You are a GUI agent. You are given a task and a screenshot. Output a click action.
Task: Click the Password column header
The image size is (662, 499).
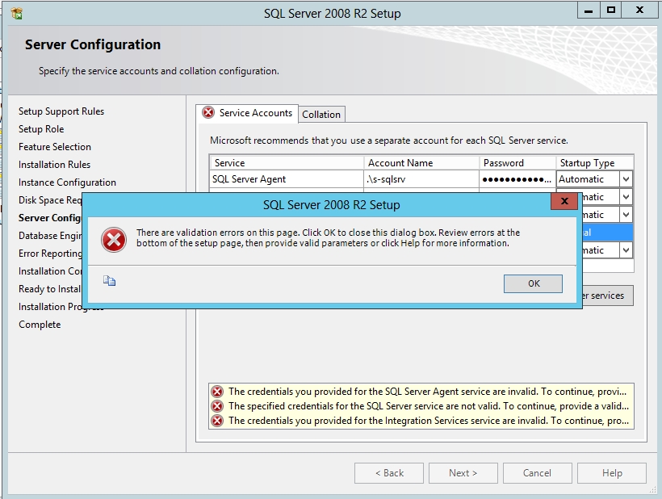517,163
